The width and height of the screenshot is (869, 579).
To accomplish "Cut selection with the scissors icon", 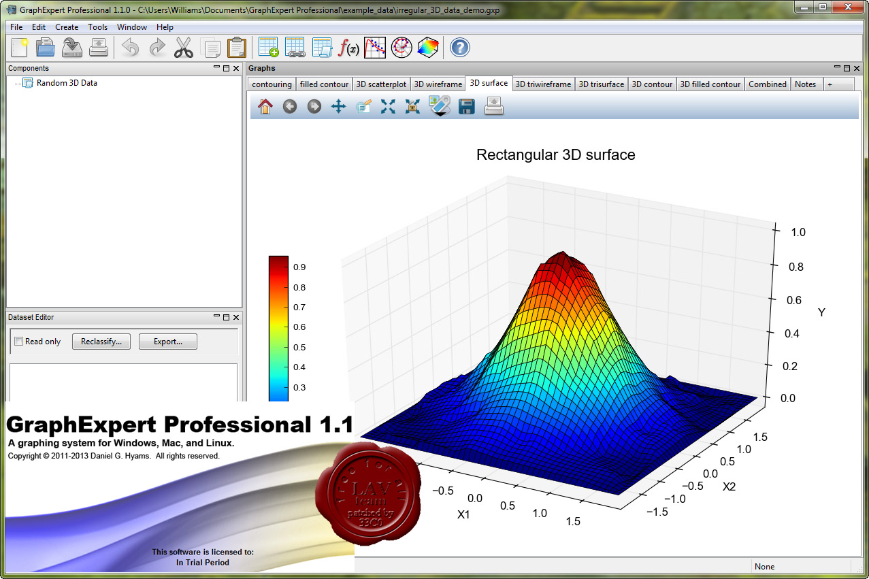I will [x=184, y=48].
